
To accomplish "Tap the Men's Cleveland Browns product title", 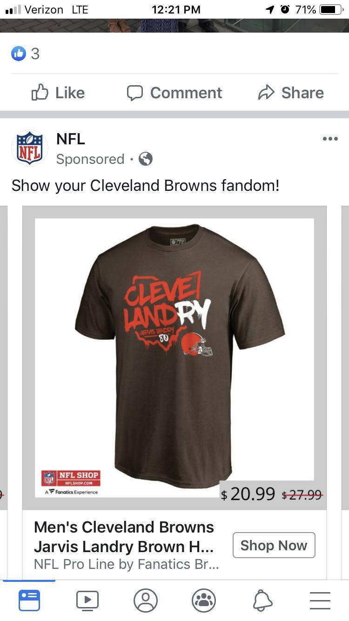I will (124, 537).
